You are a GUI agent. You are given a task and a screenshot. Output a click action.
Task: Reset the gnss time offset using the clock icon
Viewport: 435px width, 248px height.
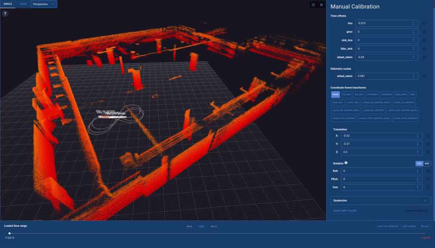[x=424, y=31]
